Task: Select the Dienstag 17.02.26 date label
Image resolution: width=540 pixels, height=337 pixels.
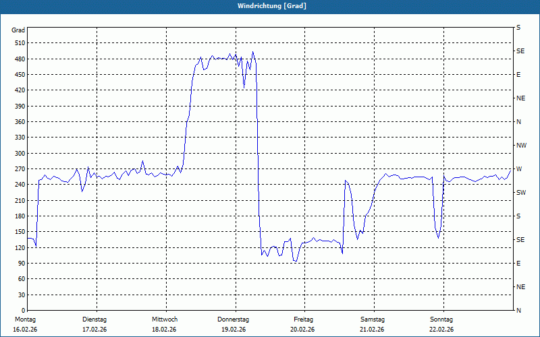Action: (94, 324)
